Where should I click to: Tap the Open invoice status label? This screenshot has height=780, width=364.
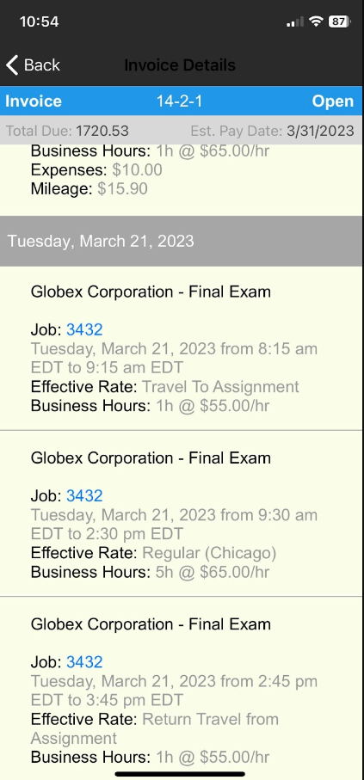[333, 101]
